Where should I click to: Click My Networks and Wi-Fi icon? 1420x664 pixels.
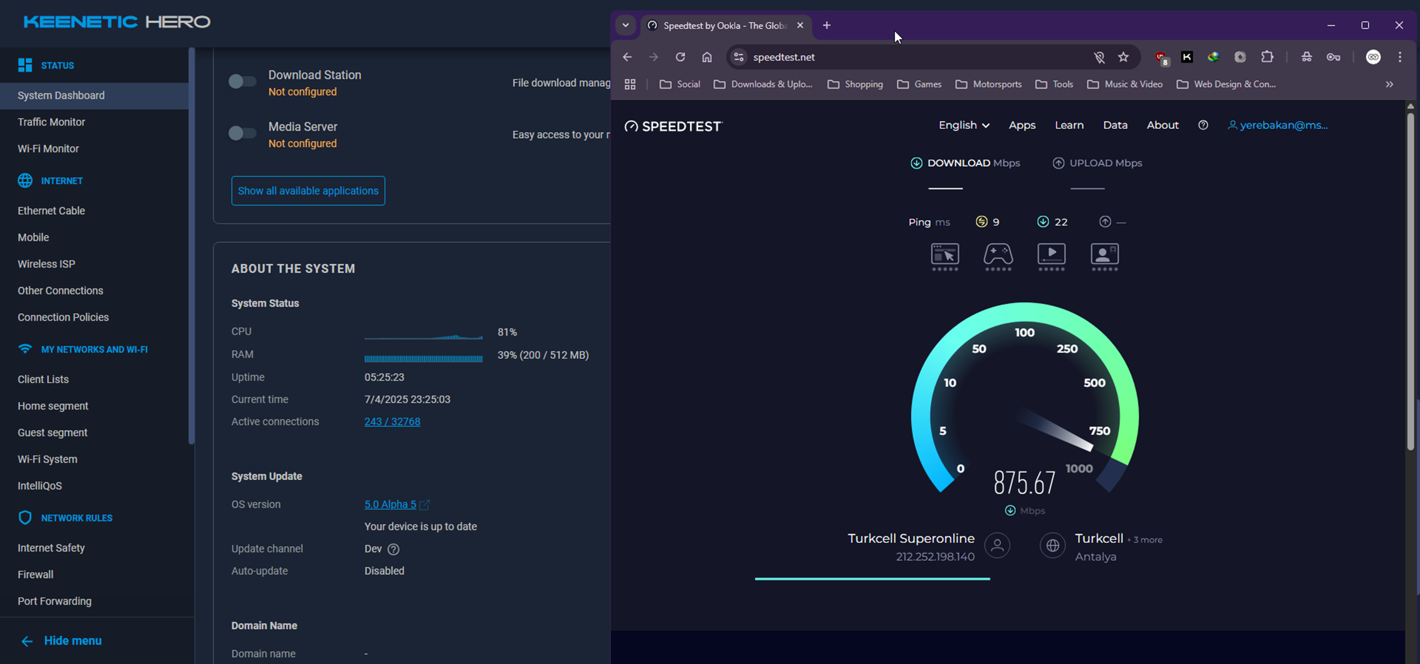[25, 349]
